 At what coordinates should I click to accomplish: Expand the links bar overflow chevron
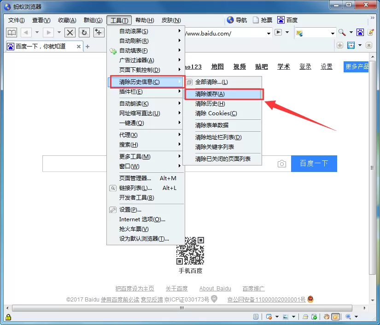(x=373, y=18)
